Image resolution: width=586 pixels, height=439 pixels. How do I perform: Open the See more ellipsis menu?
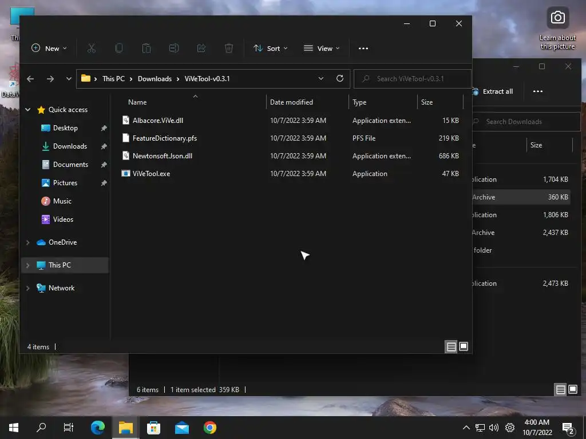point(363,49)
